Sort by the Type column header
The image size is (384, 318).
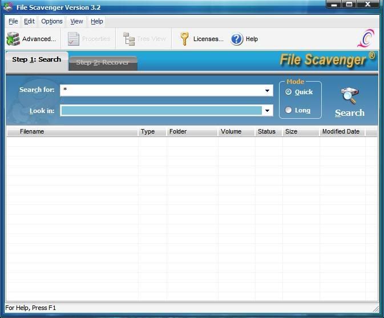[x=152, y=131]
